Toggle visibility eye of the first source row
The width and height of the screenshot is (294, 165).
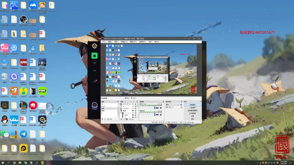[133, 104]
